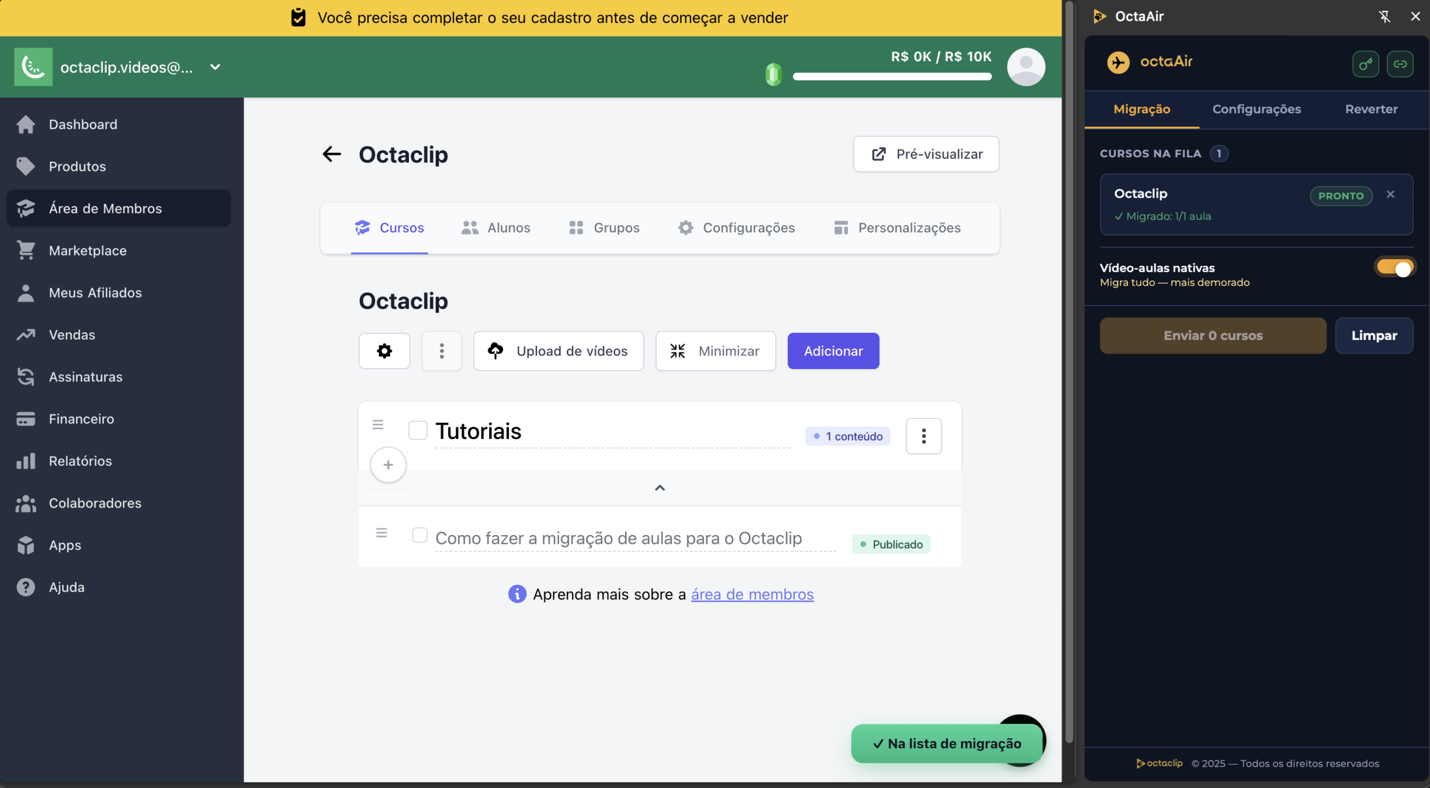Open Assinaturas in the sidebar
This screenshot has height=788, width=1430.
tap(85, 377)
